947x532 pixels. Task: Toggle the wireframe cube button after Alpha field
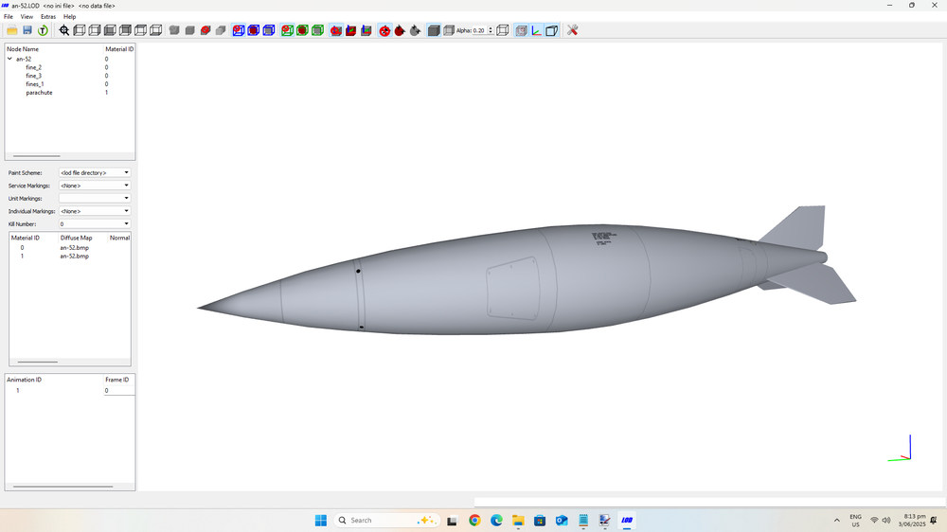(x=503, y=30)
